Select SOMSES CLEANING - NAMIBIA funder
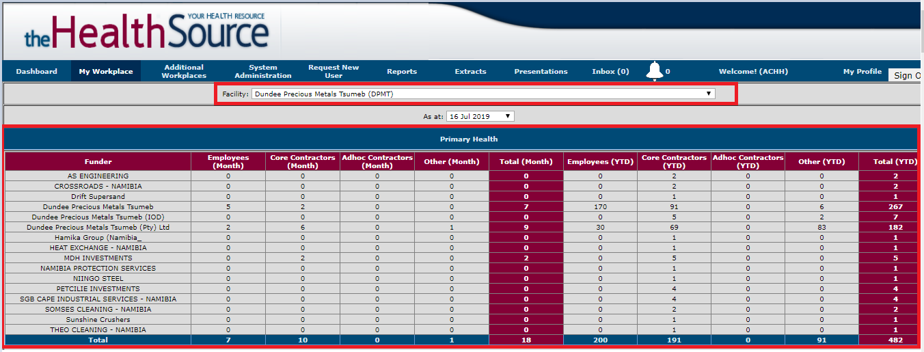The width and height of the screenshot is (924, 352). [98, 310]
